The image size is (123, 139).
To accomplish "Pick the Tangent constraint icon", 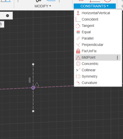I will [78, 26].
